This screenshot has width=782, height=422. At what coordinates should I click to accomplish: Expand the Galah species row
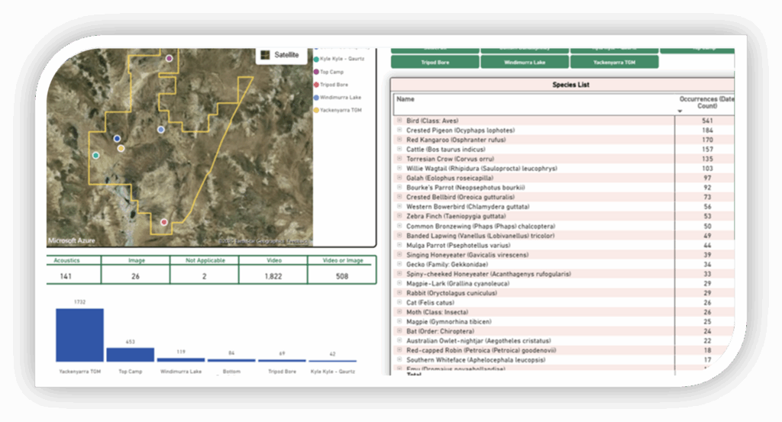(x=399, y=178)
